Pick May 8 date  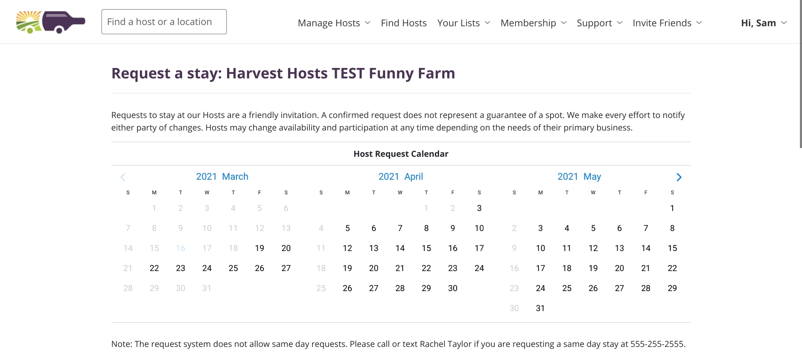(x=672, y=228)
